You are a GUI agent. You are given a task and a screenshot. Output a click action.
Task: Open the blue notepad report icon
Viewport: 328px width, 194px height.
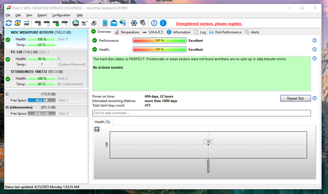[105, 23]
